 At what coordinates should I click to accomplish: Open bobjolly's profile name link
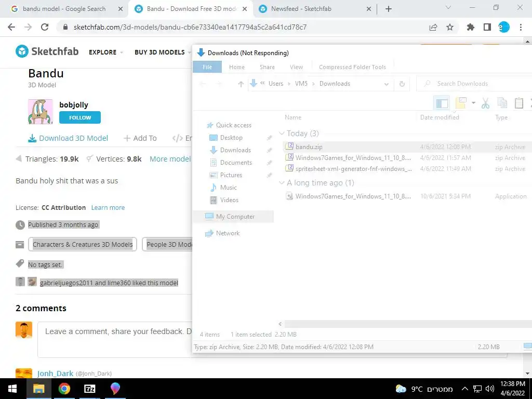point(74,105)
